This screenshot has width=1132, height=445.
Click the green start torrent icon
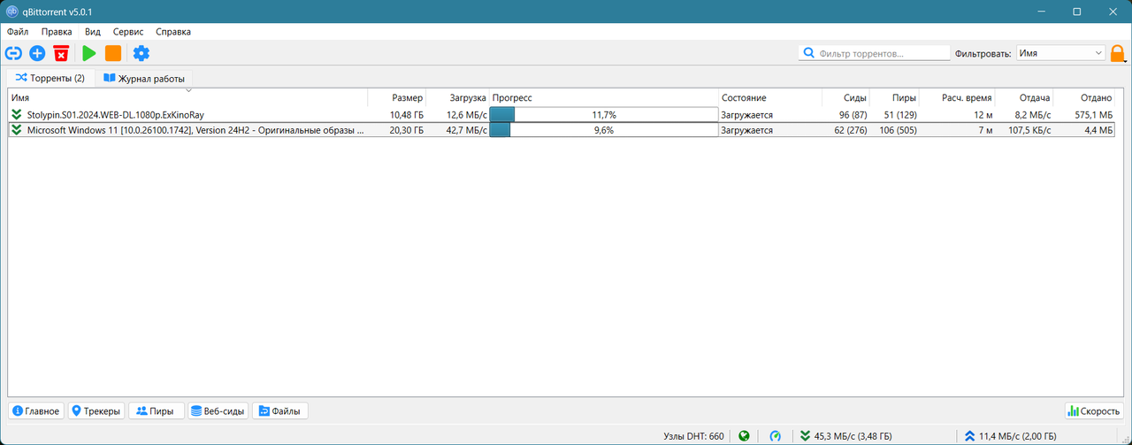(x=89, y=53)
